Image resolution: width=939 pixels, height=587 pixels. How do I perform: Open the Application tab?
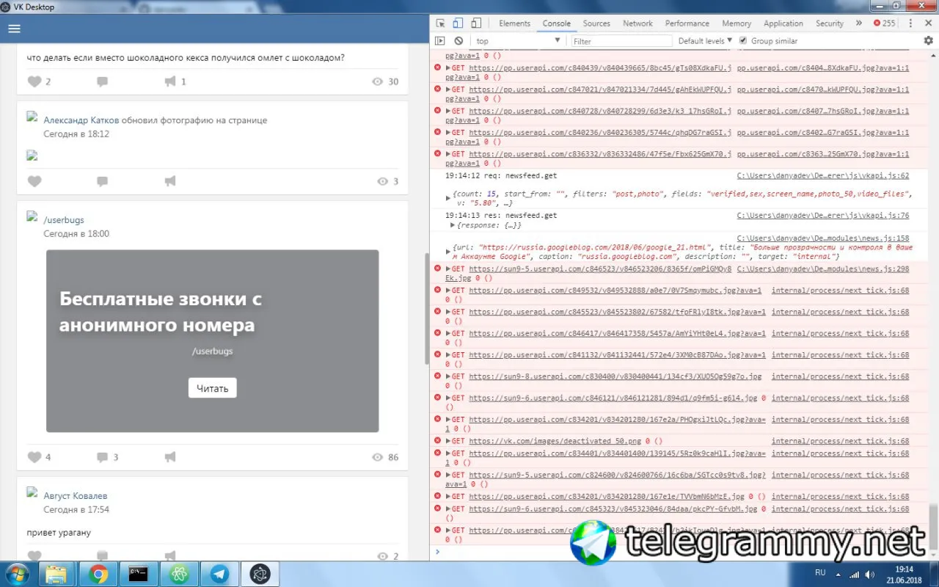783,23
